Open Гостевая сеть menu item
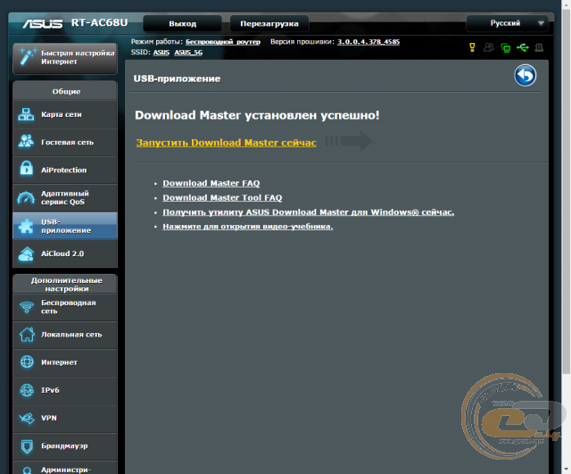Viewport: 571px width, 474px height. (65, 142)
